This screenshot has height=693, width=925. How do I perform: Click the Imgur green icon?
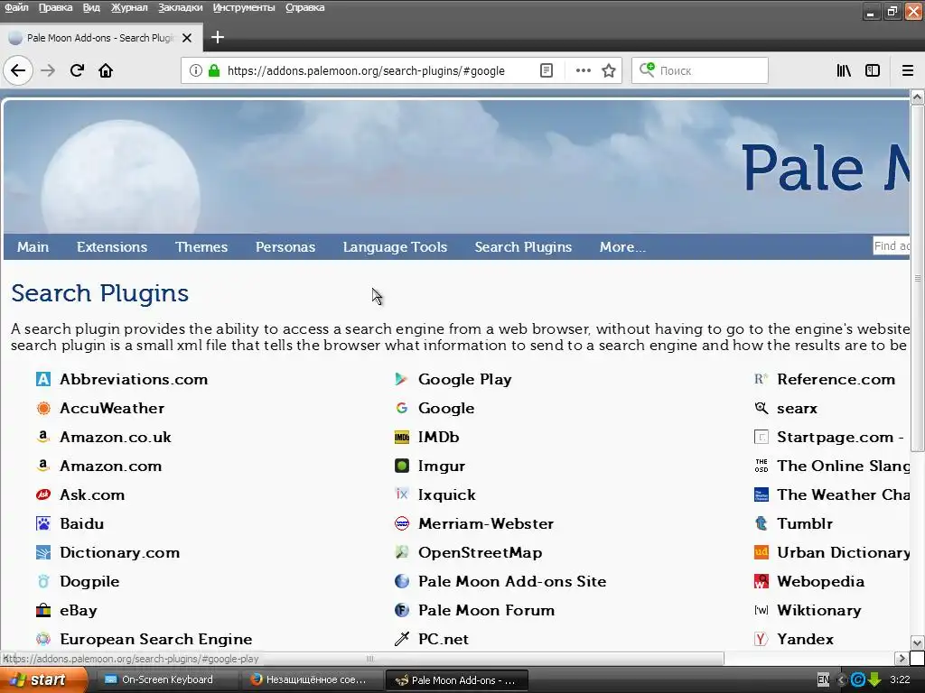point(402,466)
